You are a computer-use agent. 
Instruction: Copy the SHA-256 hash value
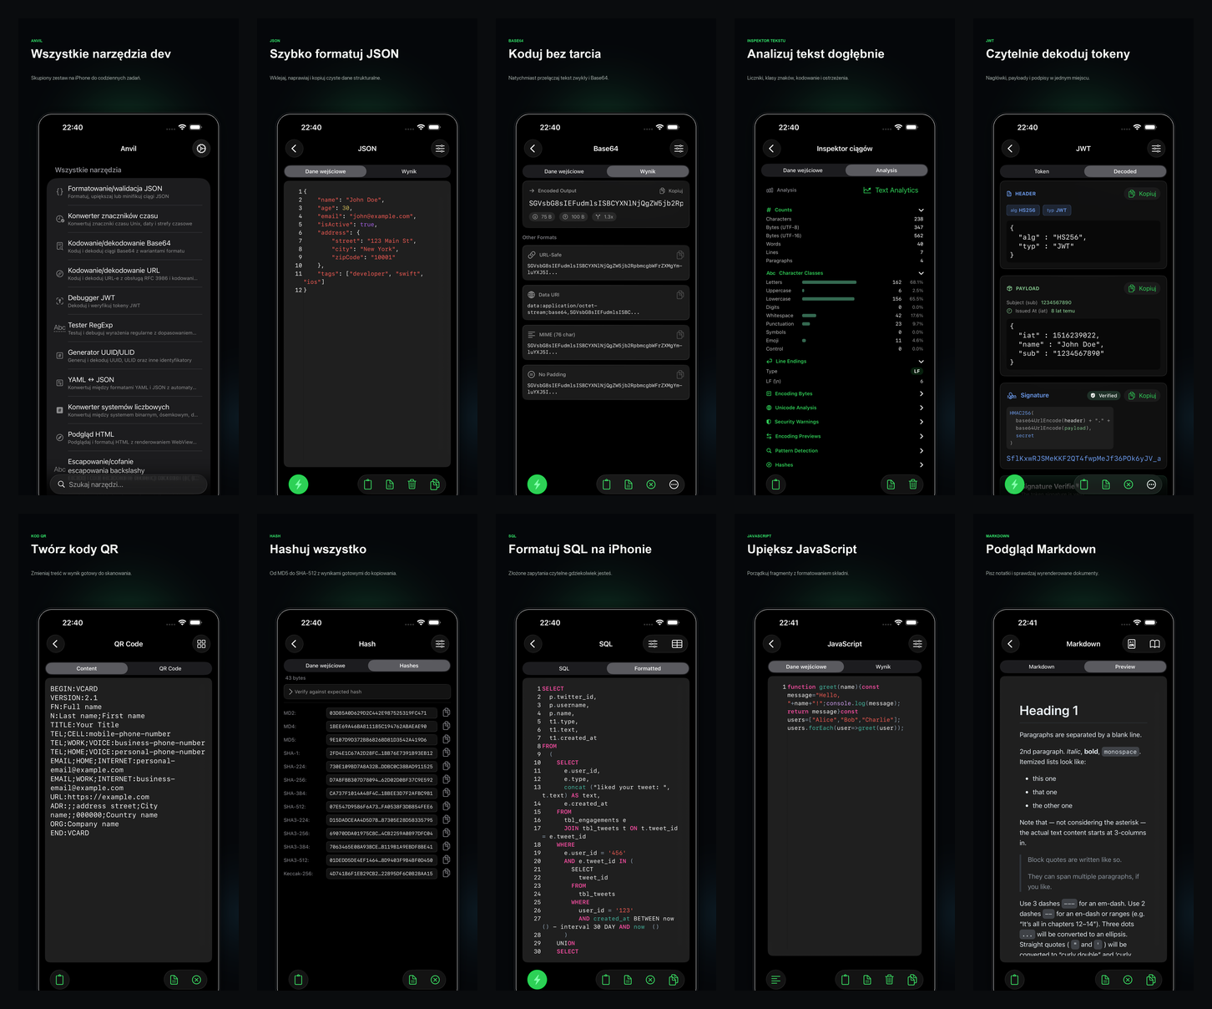447,779
